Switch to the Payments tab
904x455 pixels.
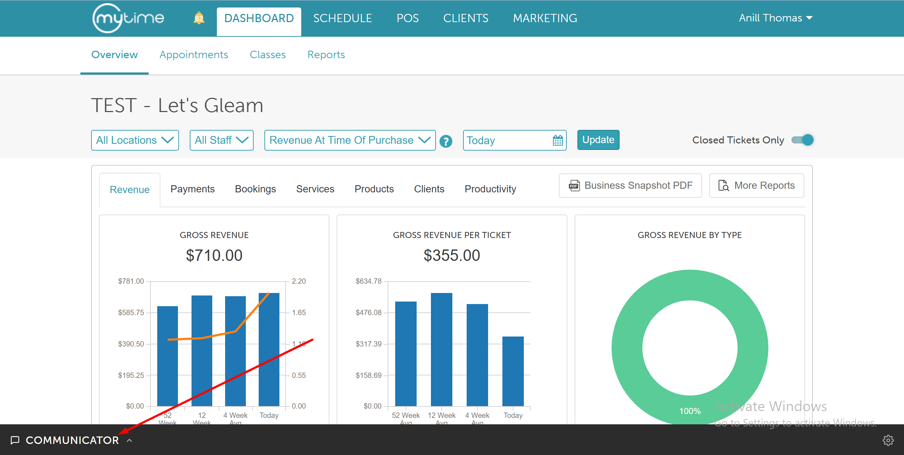point(192,189)
